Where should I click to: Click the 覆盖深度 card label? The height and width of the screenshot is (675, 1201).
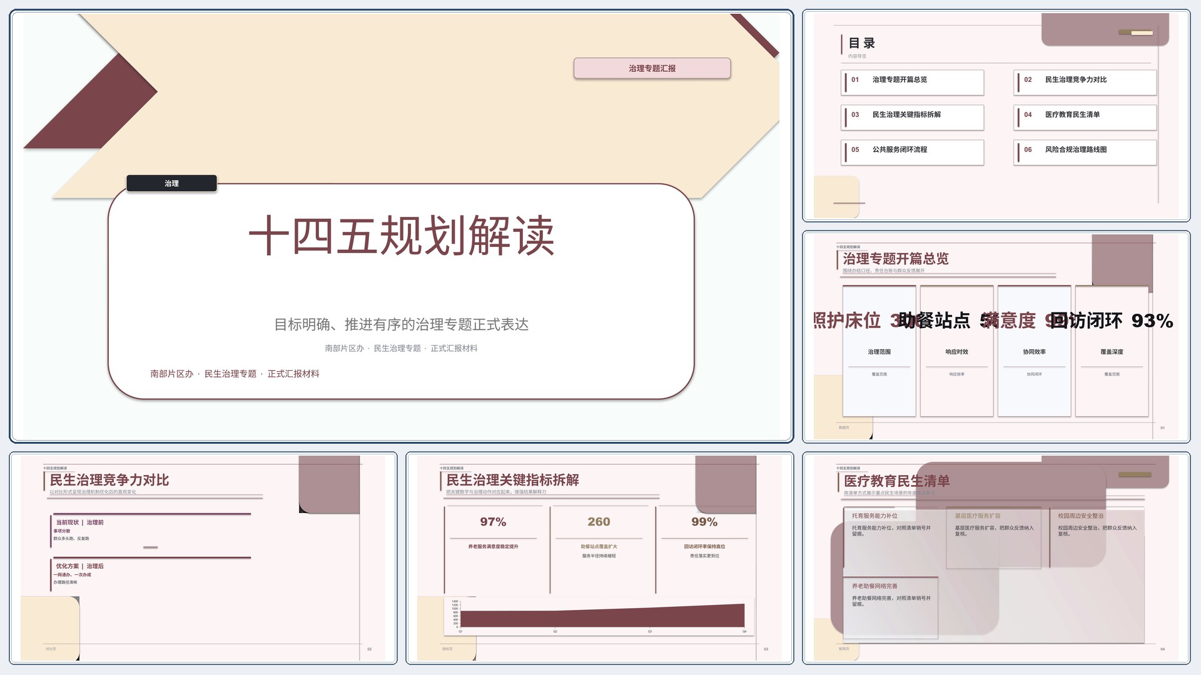click(x=1112, y=352)
